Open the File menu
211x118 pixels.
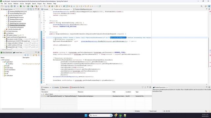pyautogui.click(x=2, y=4)
